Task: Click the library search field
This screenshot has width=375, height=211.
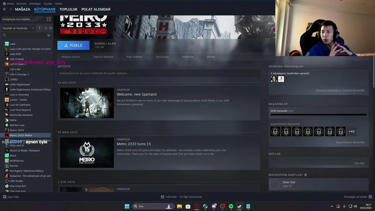Action: tap(24, 35)
